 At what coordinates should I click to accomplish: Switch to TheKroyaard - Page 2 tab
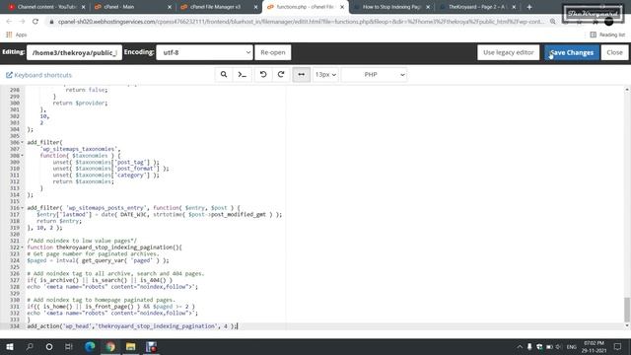coord(477,7)
